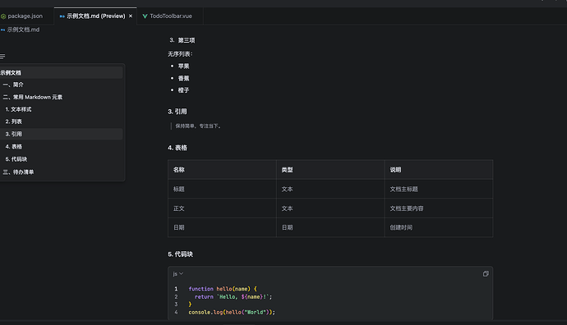567x325 pixels.
Task: Click the 苹果 bullet item
Action: [183, 66]
